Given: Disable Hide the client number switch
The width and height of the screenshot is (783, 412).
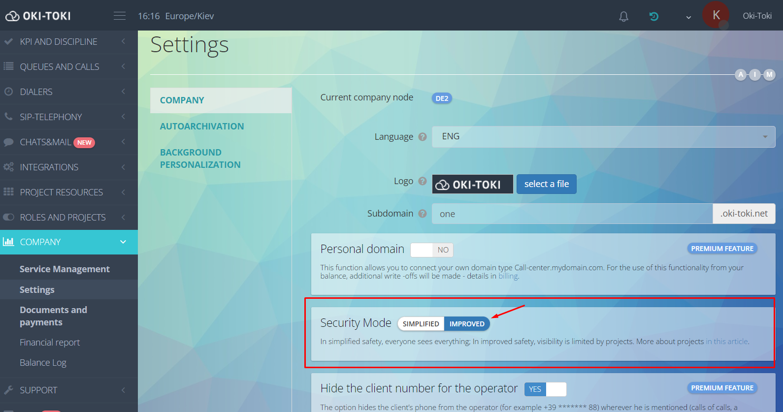Looking at the screenshot, I should tap(545, 389).
